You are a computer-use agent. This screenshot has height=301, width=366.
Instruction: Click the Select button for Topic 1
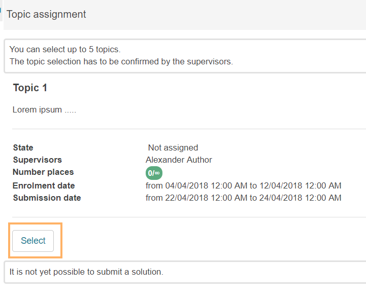coord(33,241)
